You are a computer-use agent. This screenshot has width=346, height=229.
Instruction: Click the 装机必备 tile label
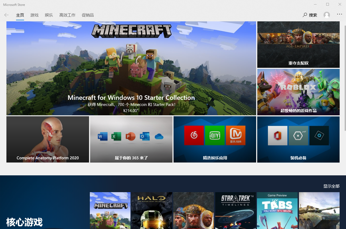point(298,158)
